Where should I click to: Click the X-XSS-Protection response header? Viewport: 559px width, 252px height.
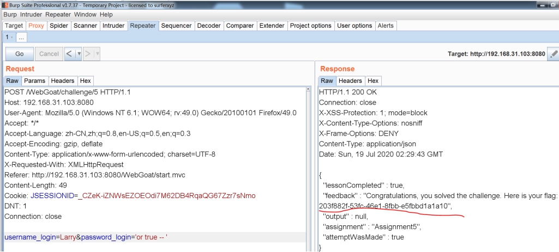click(x=373, y=113)
